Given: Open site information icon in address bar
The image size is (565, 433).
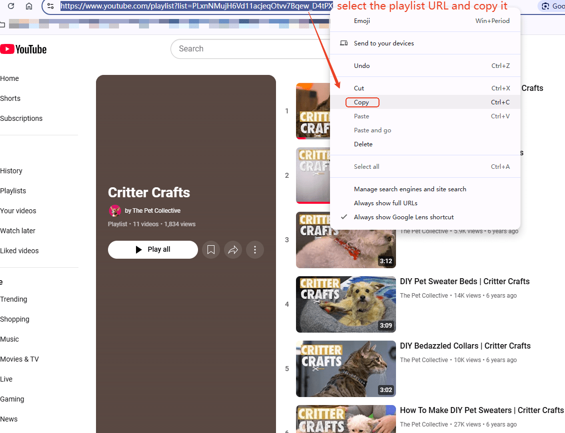Looking at the screenshot, I should click(50, 6).
